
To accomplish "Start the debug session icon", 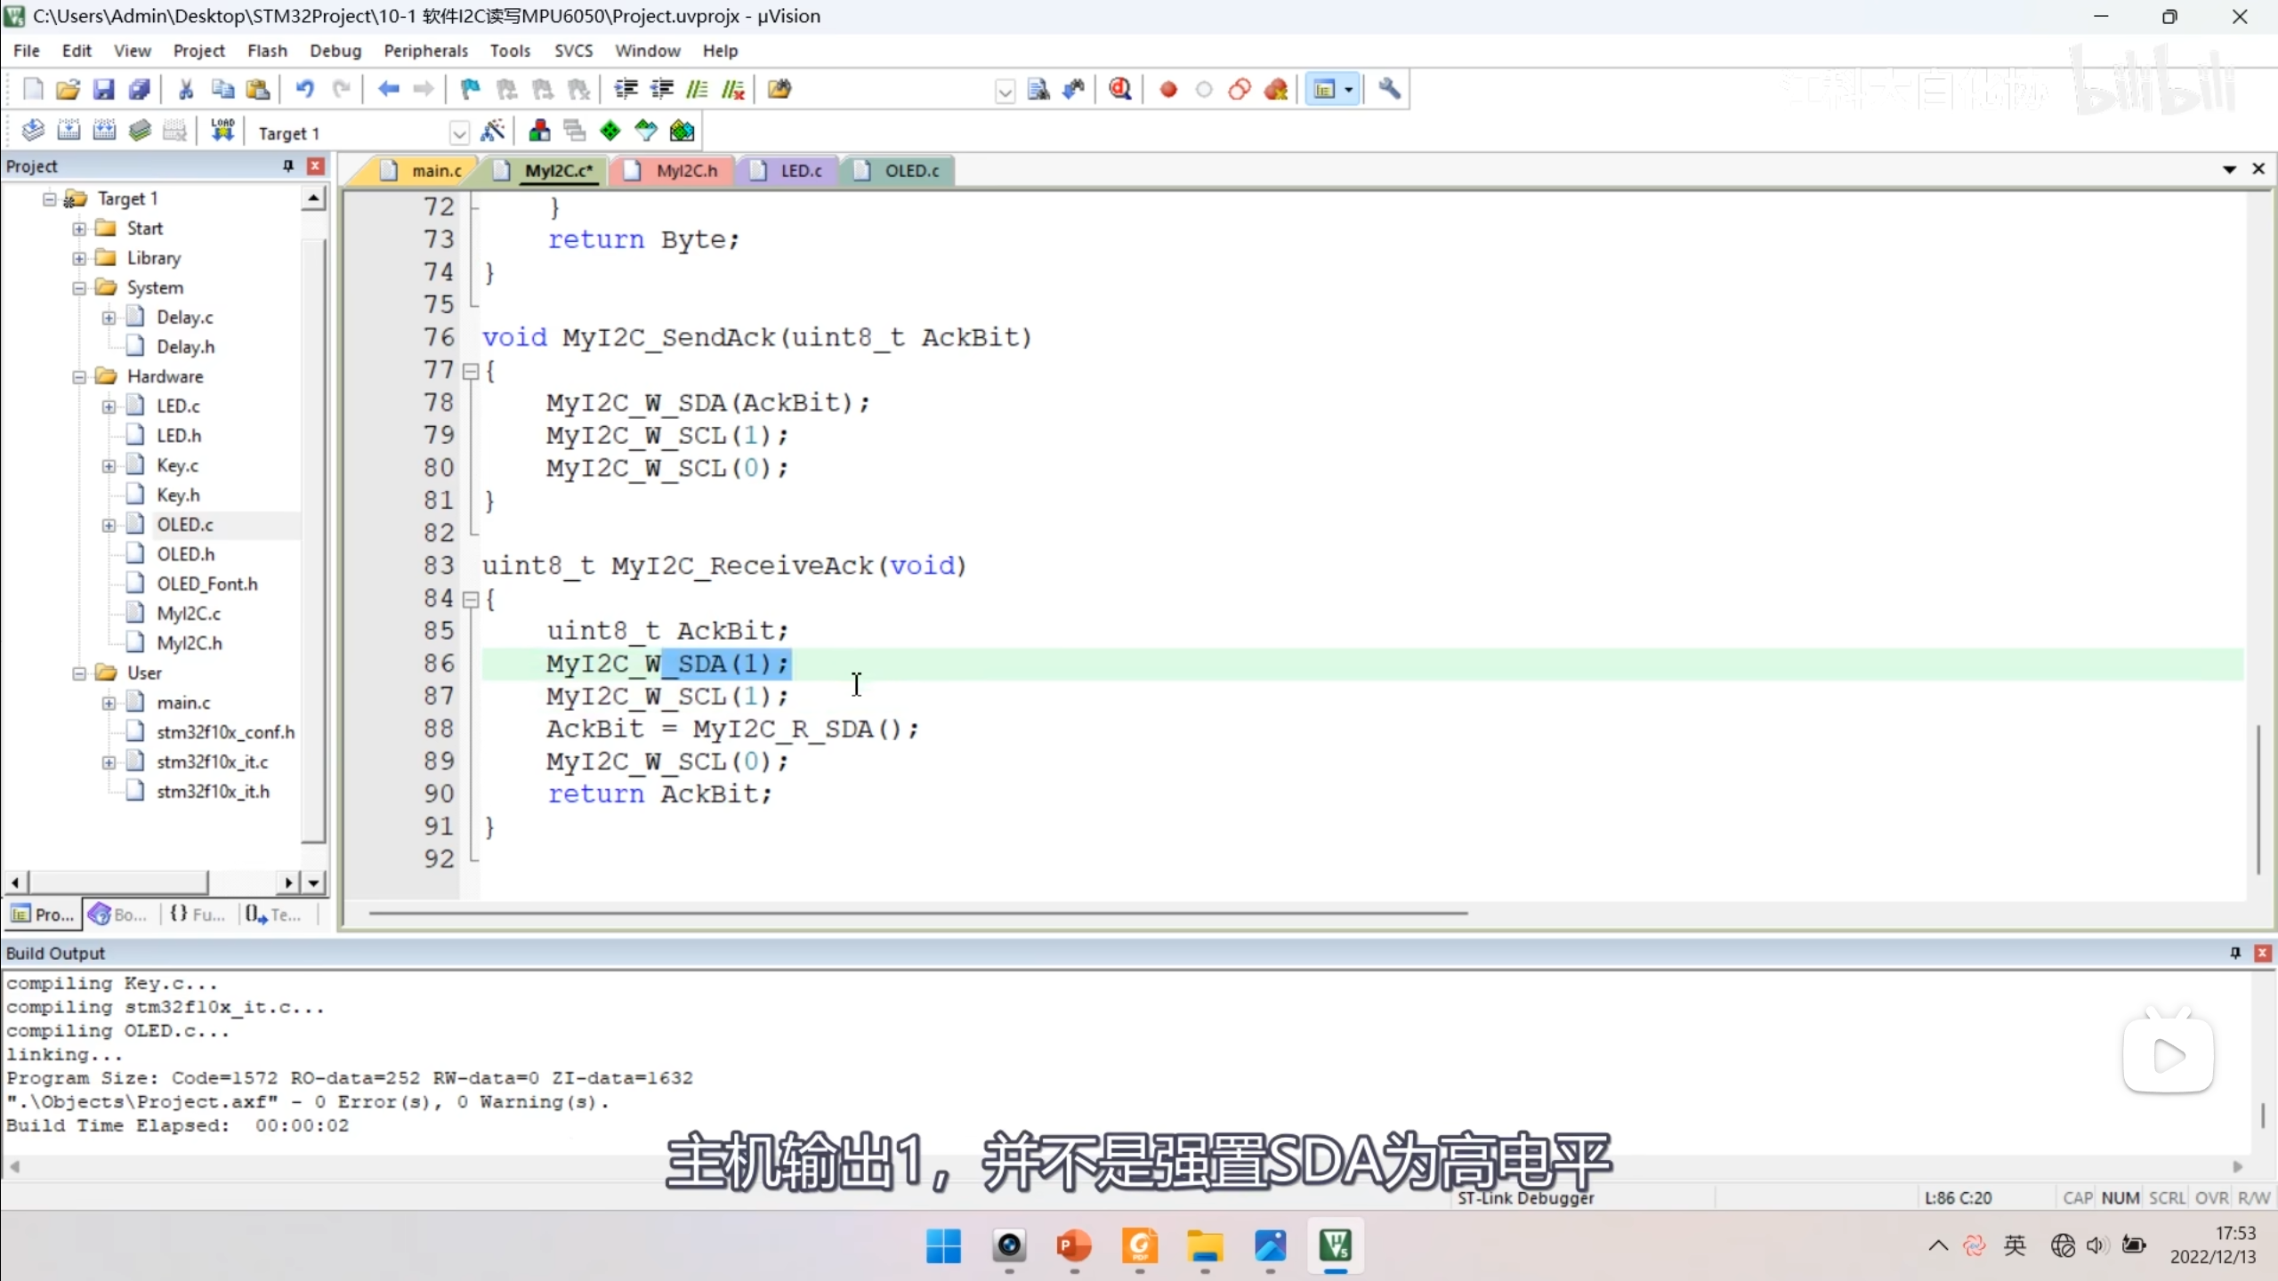I will [1120, 89].
